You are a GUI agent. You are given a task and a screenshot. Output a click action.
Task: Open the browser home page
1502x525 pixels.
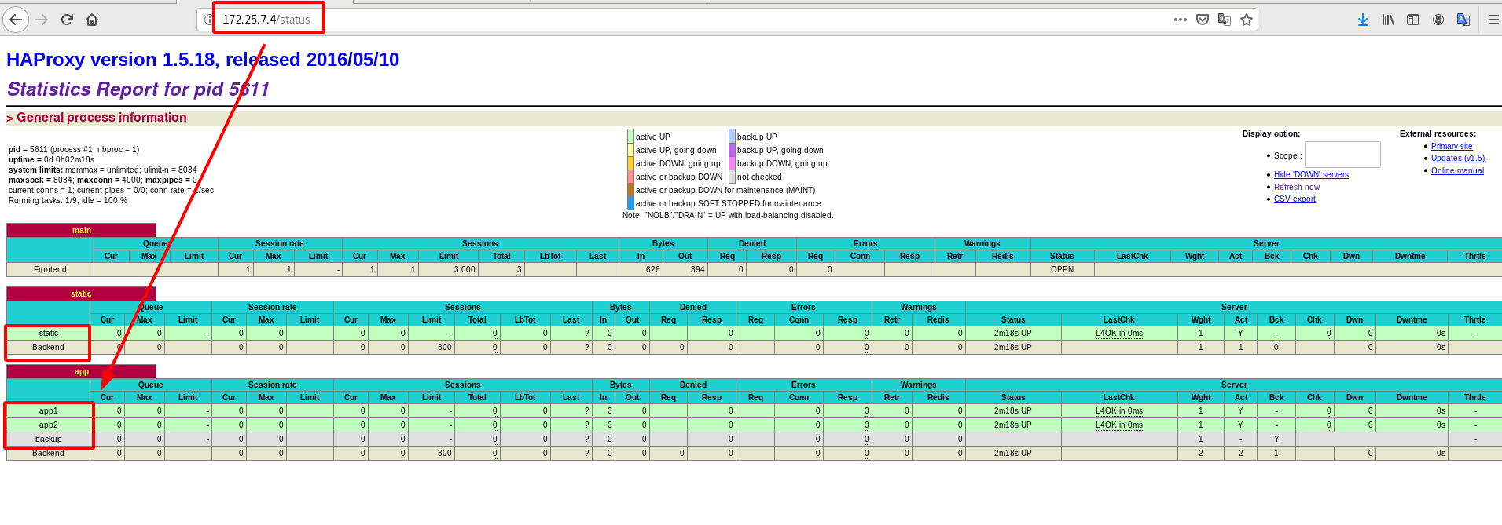[92, 20]
